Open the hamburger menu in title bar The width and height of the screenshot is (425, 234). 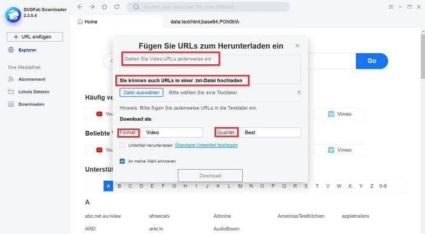(x=391, y=7)
